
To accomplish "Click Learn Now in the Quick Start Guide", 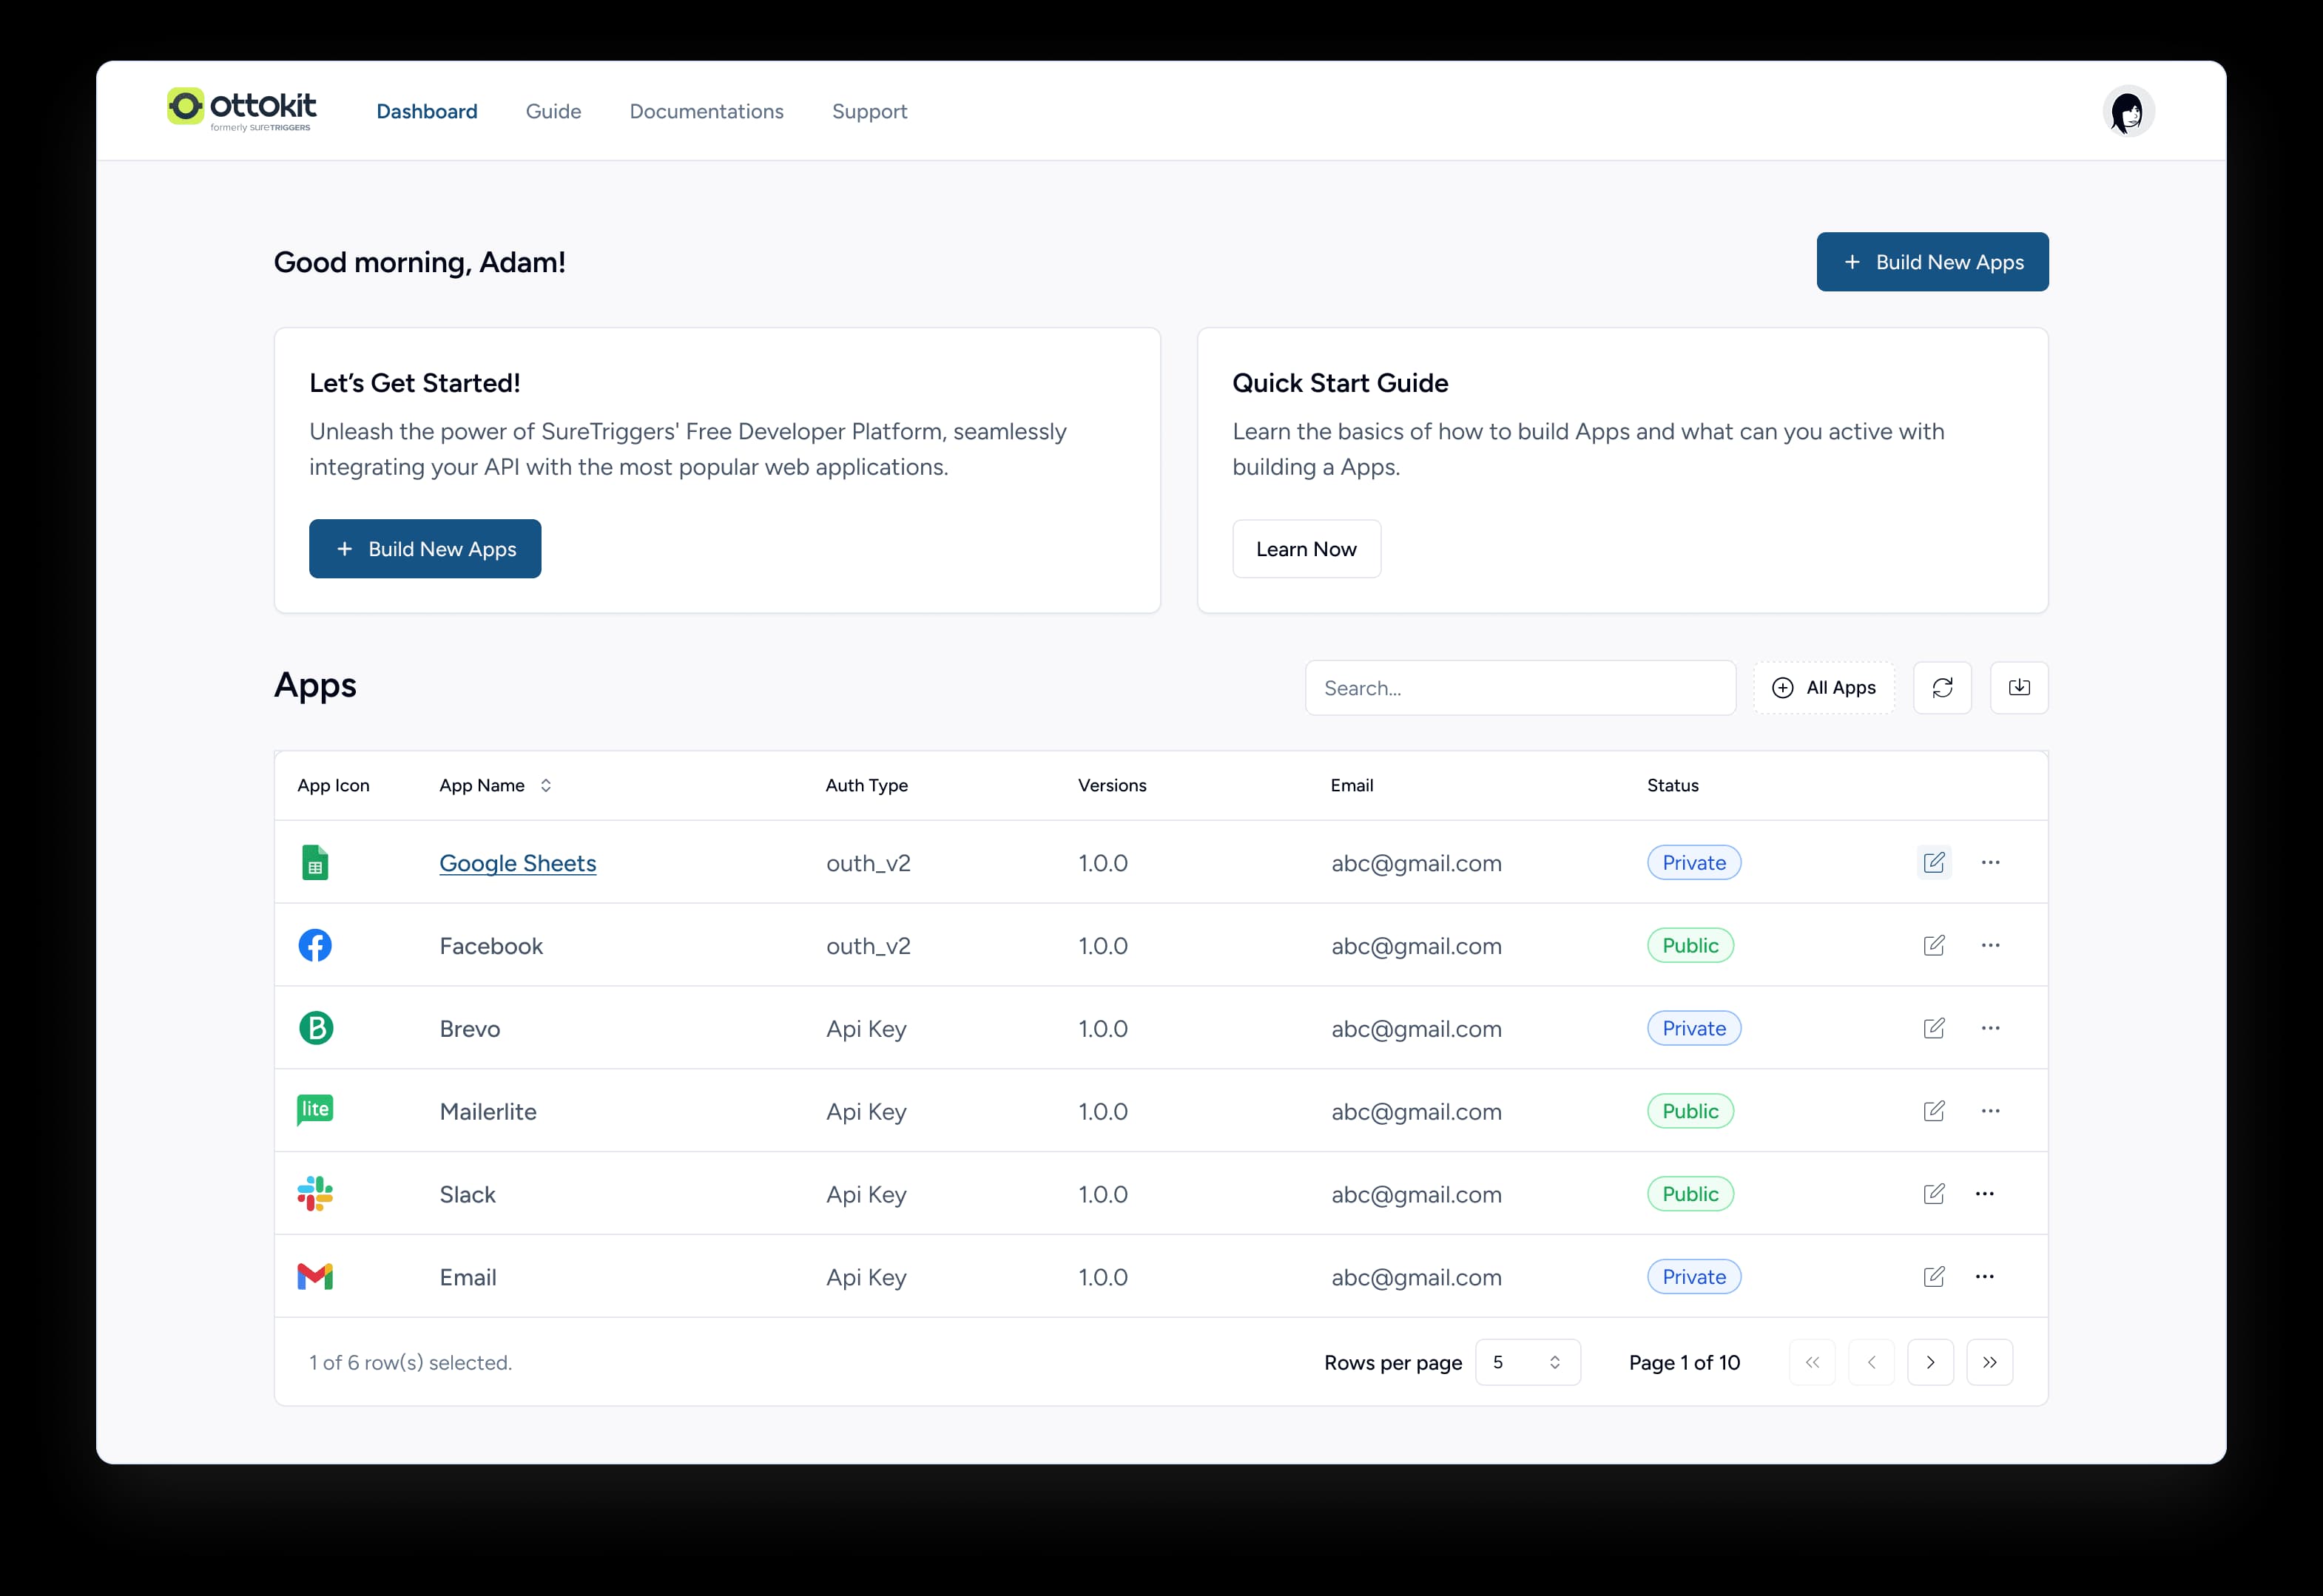I will click(1306, 548).
